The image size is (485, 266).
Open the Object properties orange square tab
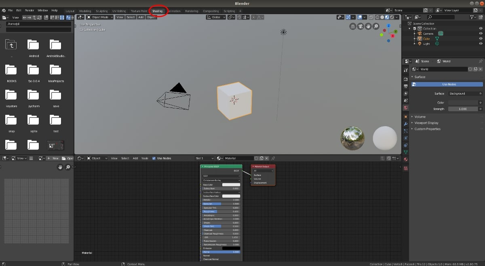[x=406, y=116]
